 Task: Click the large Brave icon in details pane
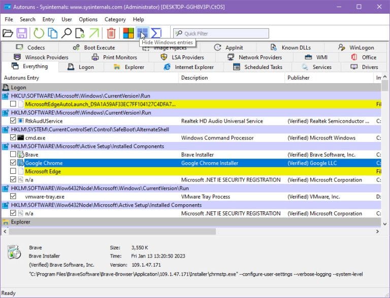tap(14, 252)
